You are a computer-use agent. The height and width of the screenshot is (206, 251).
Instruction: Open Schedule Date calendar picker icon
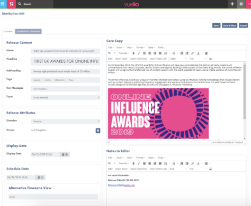[39, 178]
